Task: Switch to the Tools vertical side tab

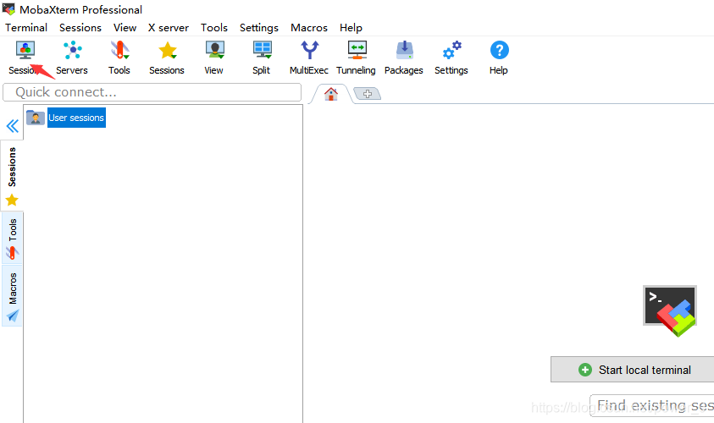Action: coord(13,238)
